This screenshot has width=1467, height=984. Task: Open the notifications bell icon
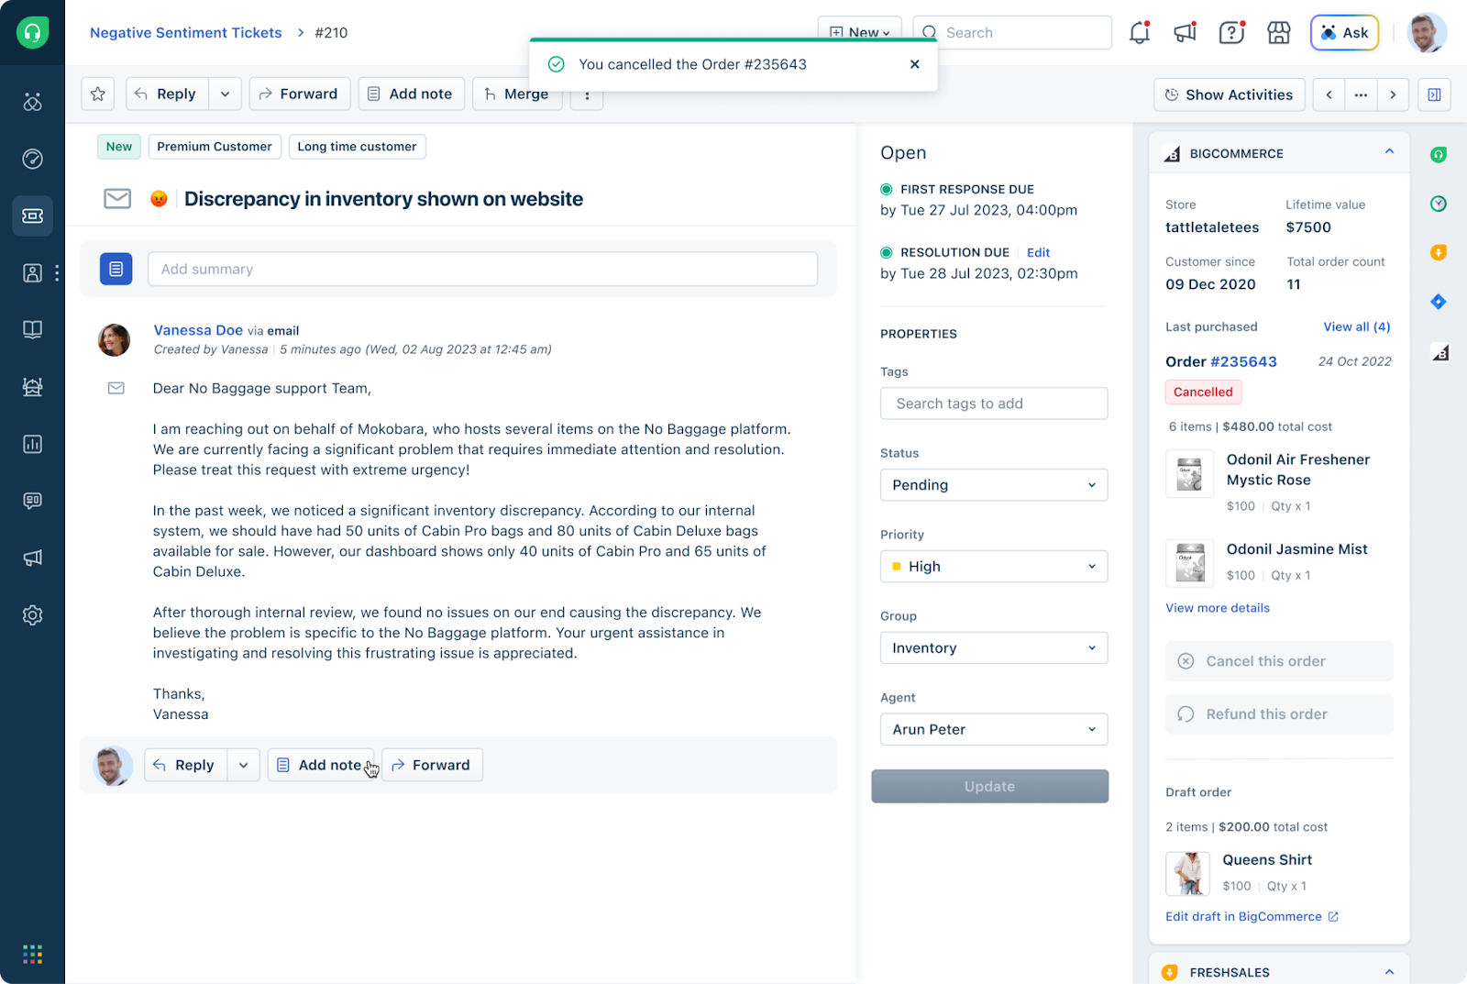pos(1140,33)
